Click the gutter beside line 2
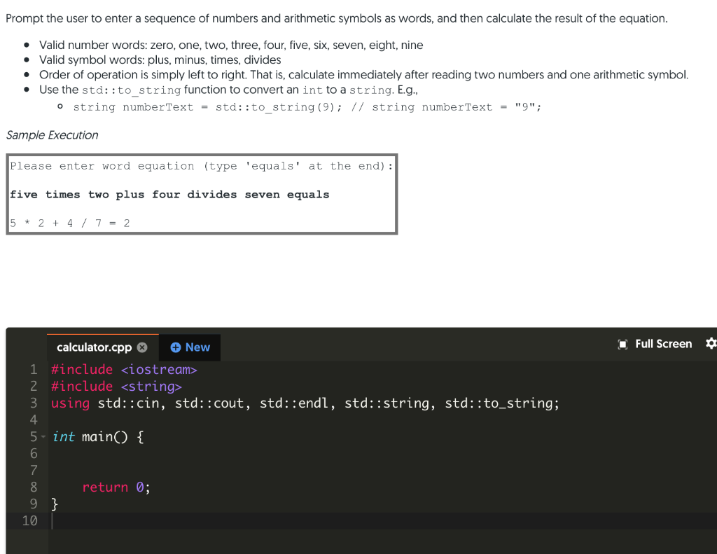The width and height of the screenshot is (717, 554). pos(32,386)
